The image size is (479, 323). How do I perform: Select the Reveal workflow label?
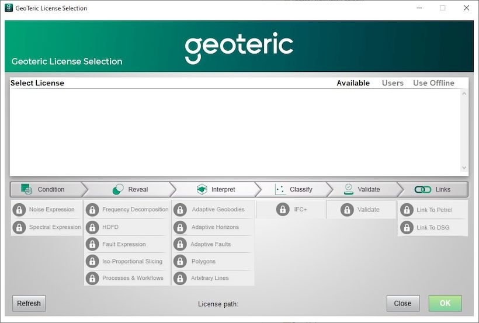coord(138,189)
